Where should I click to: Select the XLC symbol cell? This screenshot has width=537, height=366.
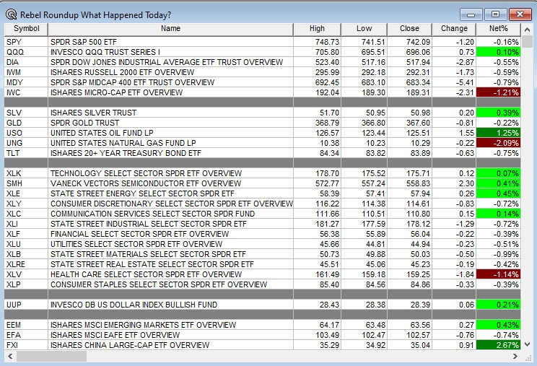26,214
